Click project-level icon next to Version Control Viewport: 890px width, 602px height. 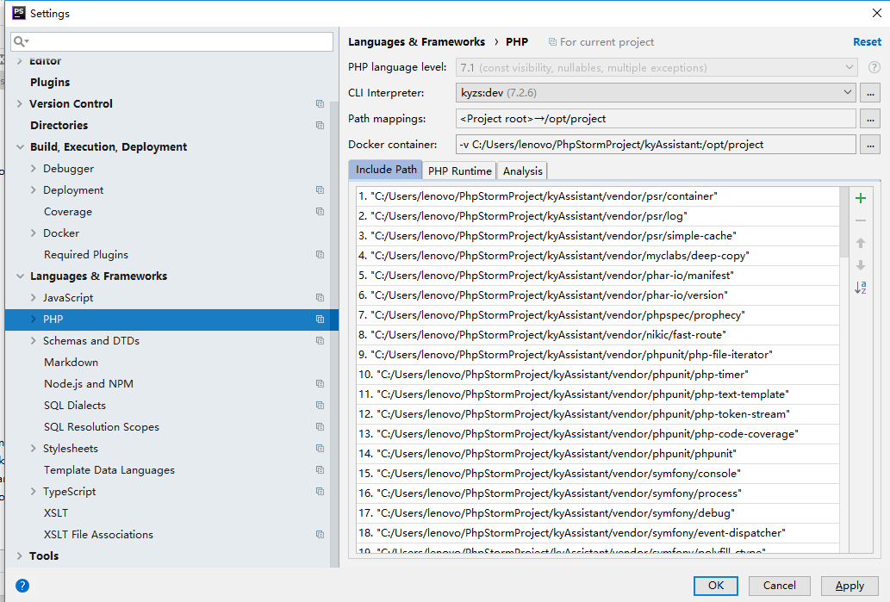coord(321,104)
